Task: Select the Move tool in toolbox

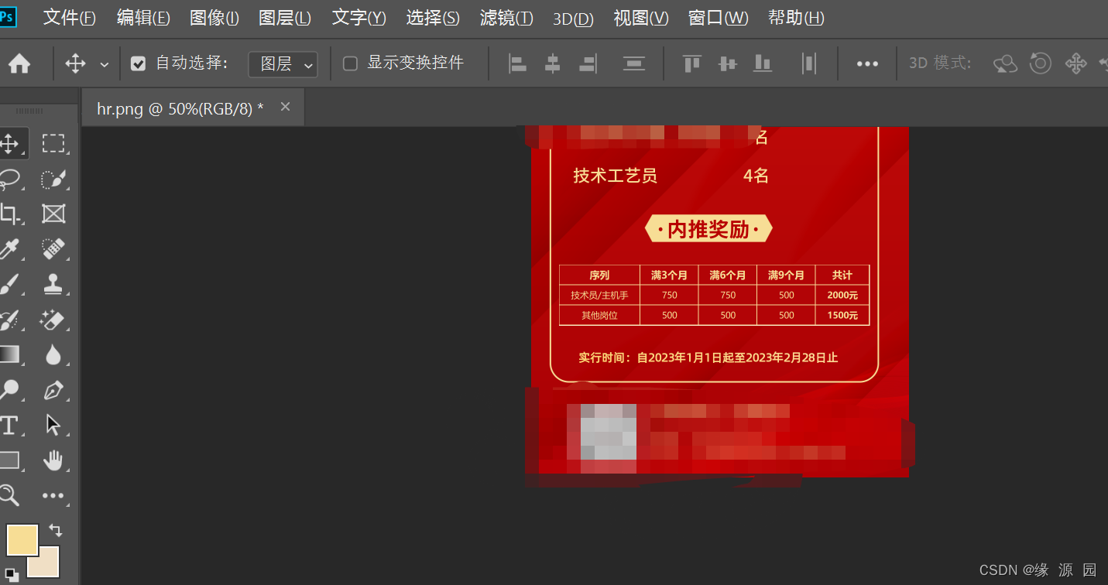Action: (9, 143)
